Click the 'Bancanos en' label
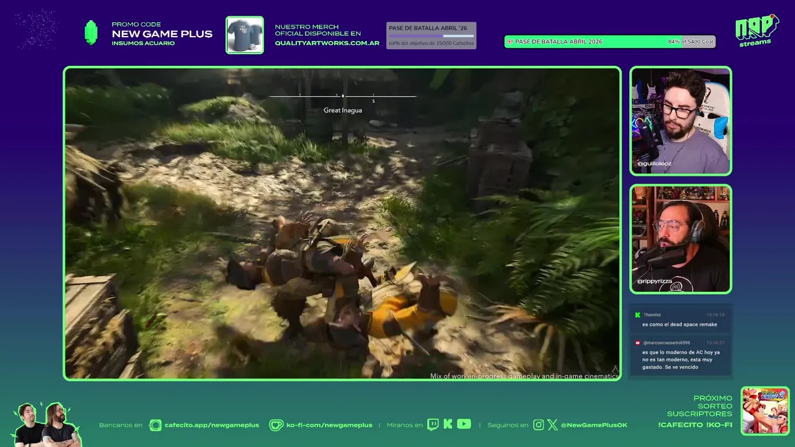This screenshot has width=795, height=447. coord(120,425)
